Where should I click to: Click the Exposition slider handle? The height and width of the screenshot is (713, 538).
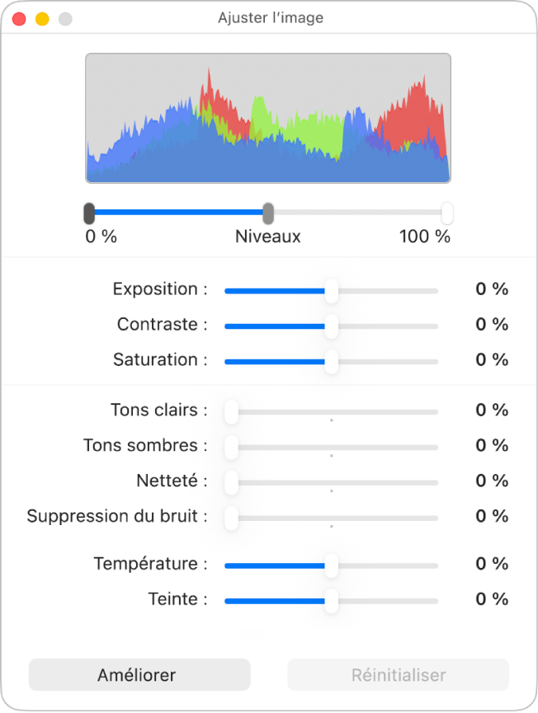pos(331,290)
